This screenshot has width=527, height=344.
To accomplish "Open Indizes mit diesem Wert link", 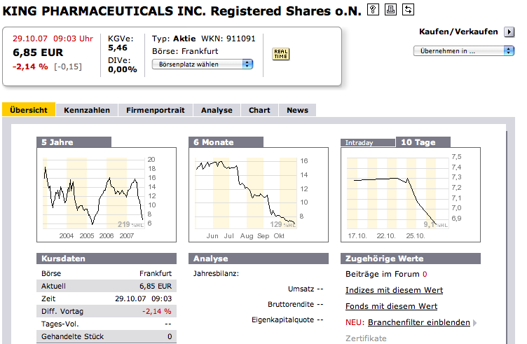I will [x=394, y=290].
